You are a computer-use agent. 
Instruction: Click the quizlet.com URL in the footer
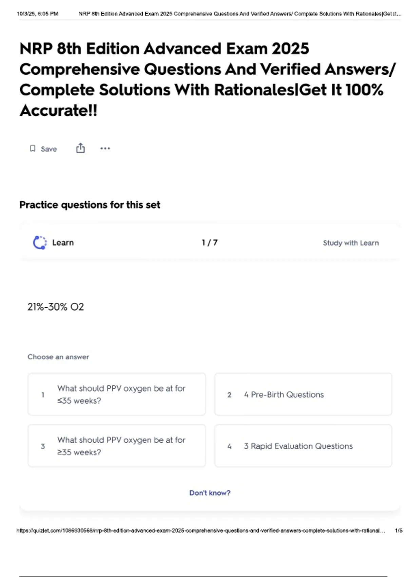click(x=200, y=531)
